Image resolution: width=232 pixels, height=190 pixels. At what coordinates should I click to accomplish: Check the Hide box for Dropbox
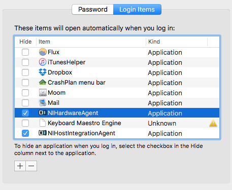click(25, 72)
